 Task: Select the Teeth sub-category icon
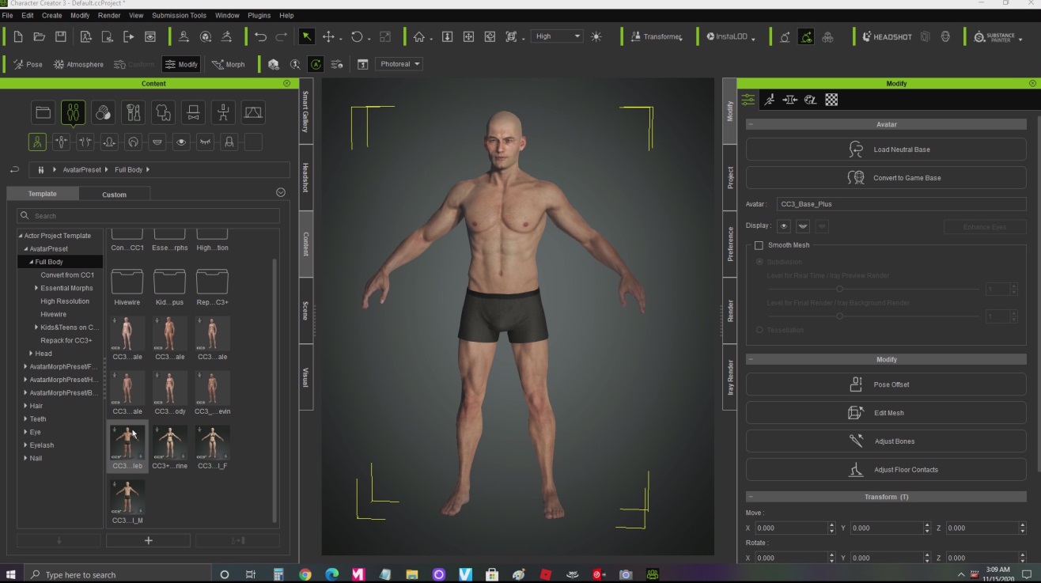pos(157,142)
